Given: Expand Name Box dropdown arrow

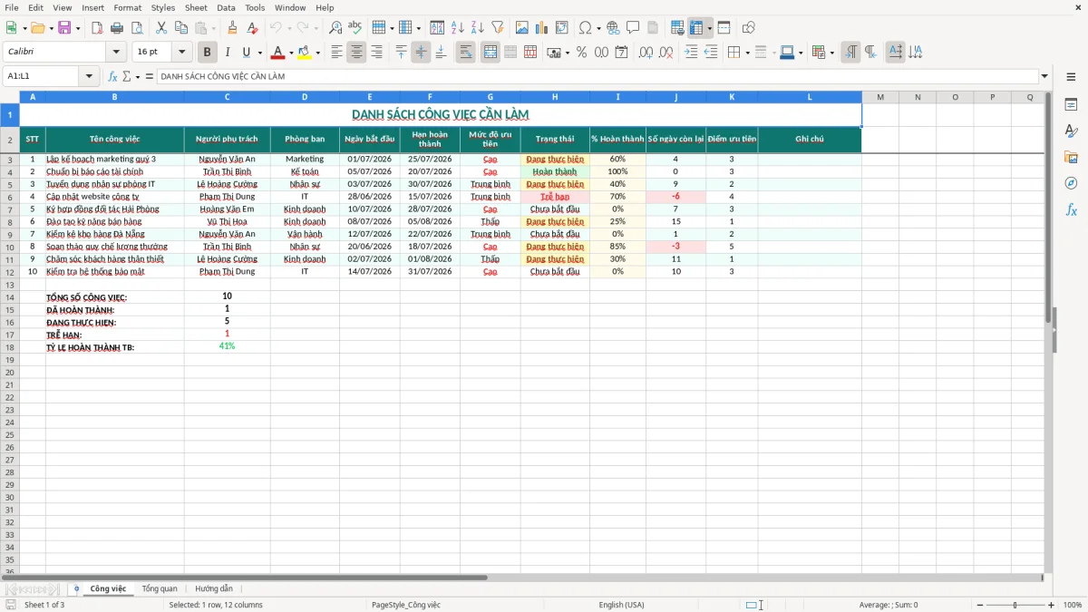Looking at the screenshot, I should click(x=89, y=77).
